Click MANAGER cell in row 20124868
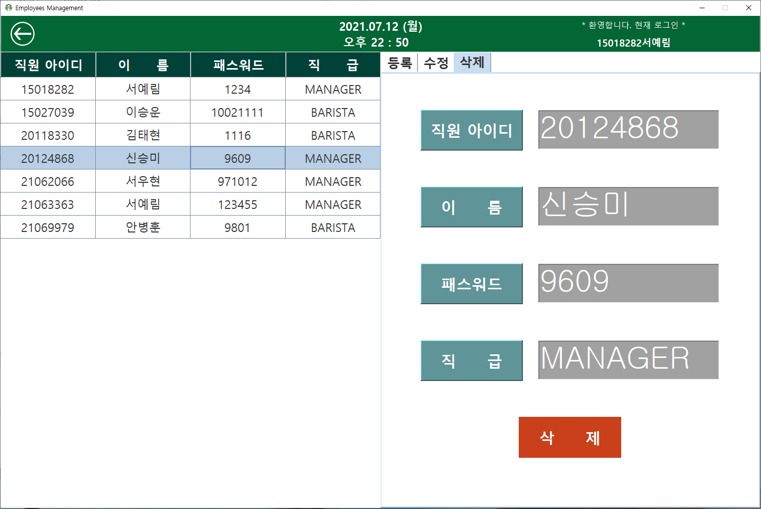Image resolution: width=761 pixels, height=509 pixels. (333, 158)
